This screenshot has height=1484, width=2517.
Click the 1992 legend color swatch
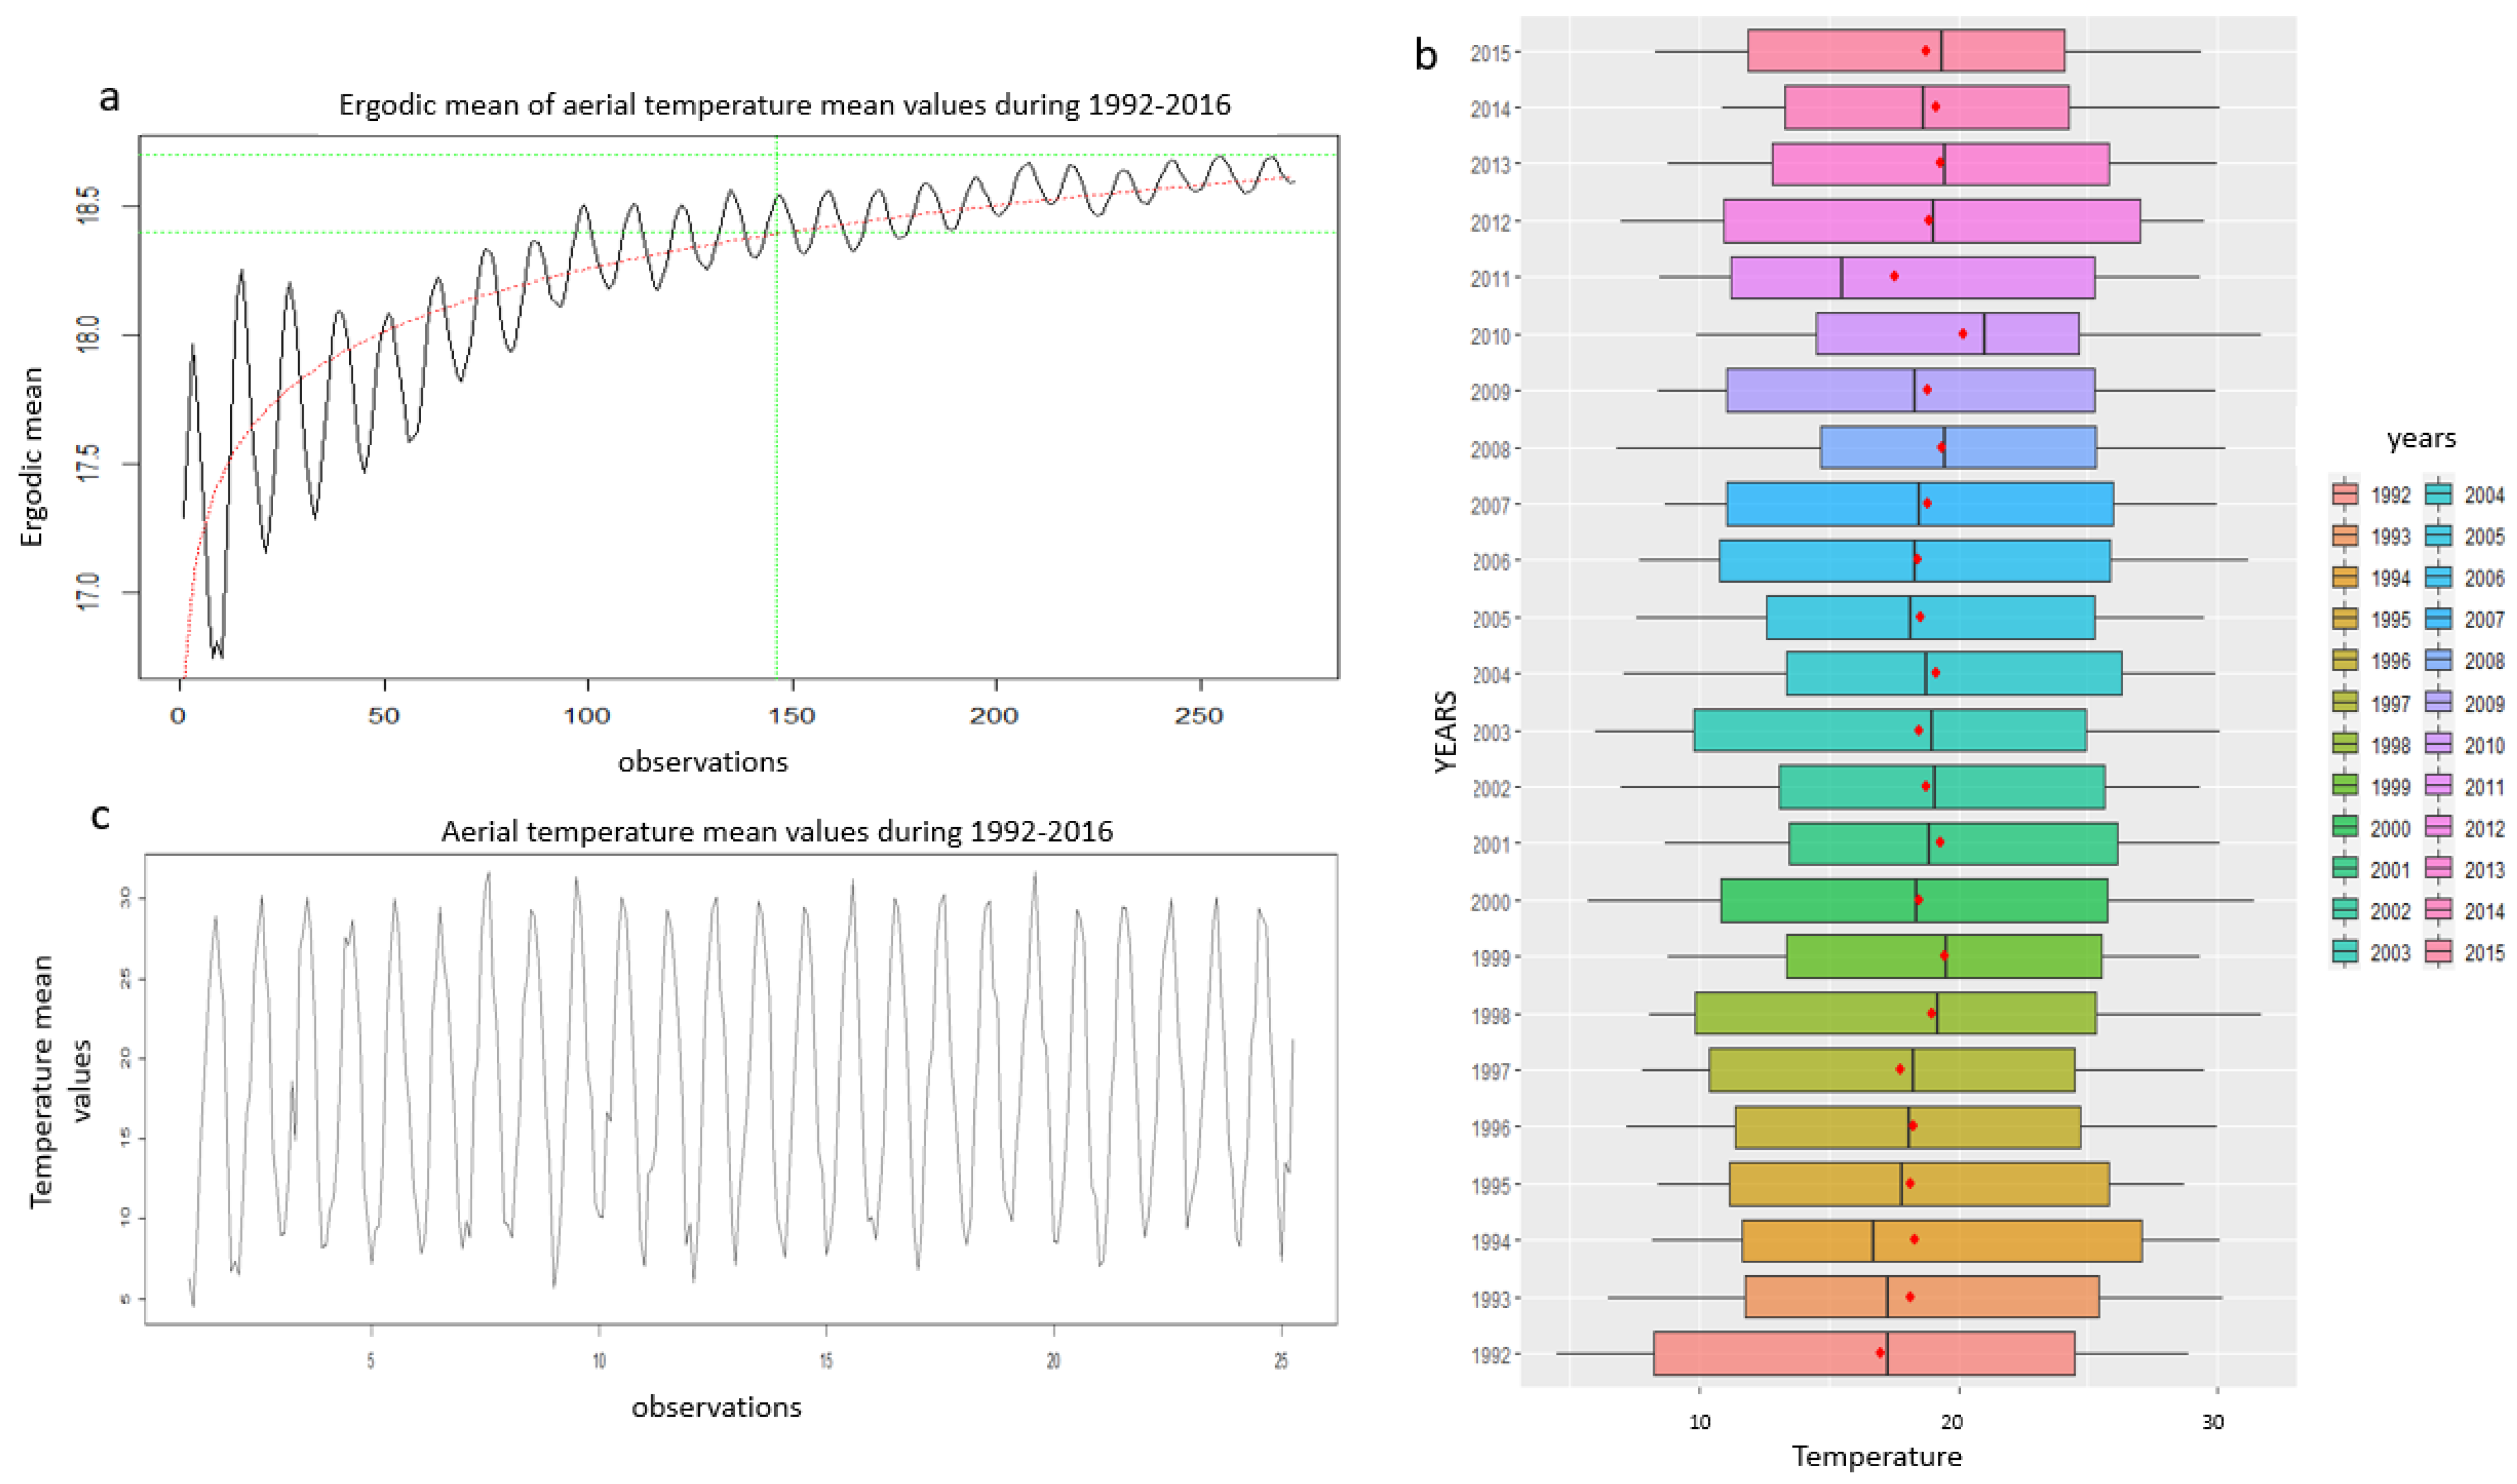(x=2345, y=495)
